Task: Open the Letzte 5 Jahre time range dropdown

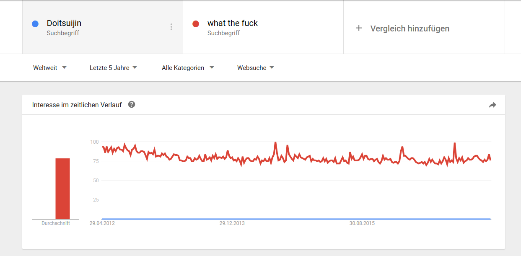Action: pos(113,68)
